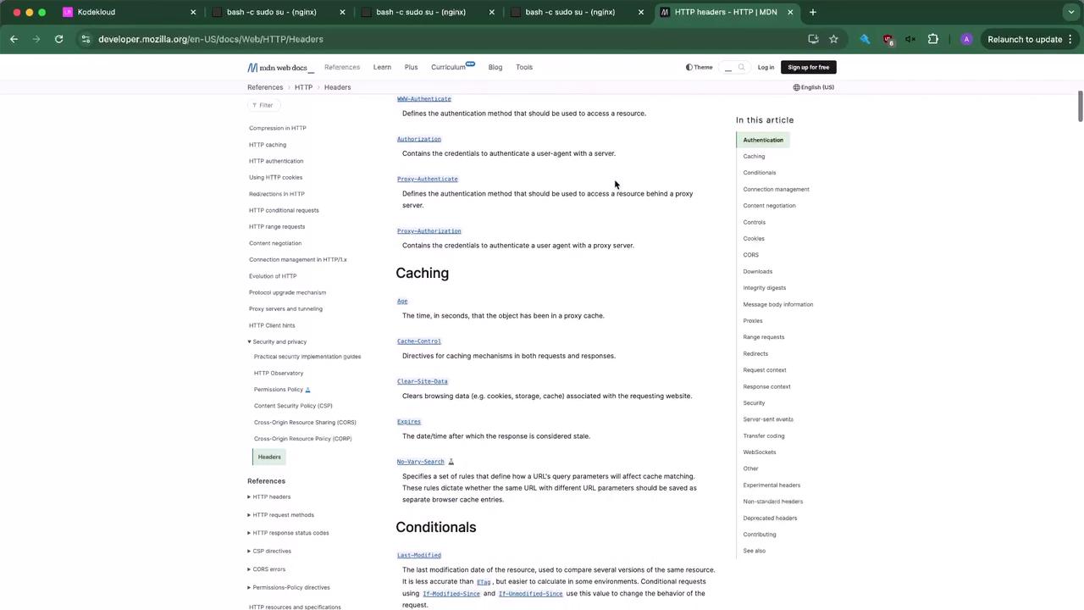Open the Theme switcher

point(700,68)
